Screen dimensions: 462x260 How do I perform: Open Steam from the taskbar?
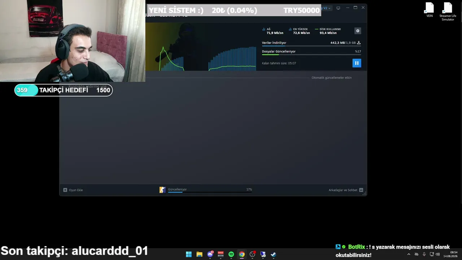274,254
